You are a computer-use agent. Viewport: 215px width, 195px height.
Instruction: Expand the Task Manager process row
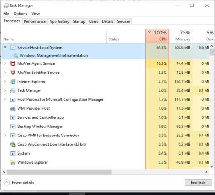pos(5,91)
